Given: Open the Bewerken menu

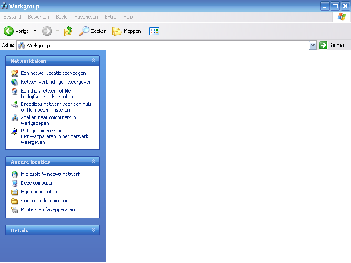Looking at the screenshot, I should click(39, 17).
